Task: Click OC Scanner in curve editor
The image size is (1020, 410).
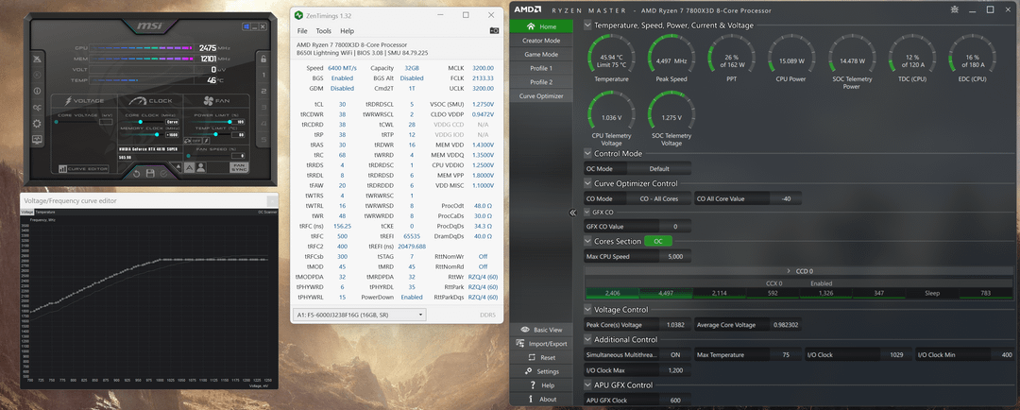Action: [x=267, y=213]
